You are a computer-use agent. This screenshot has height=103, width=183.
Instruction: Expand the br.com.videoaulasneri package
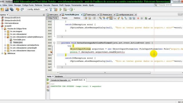(x=5, y=34)
